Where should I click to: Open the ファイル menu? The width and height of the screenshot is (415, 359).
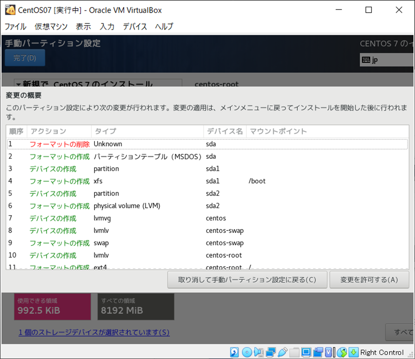(x=15, y=26)
